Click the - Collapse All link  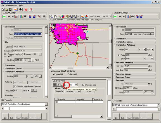[x=72, y=74]
